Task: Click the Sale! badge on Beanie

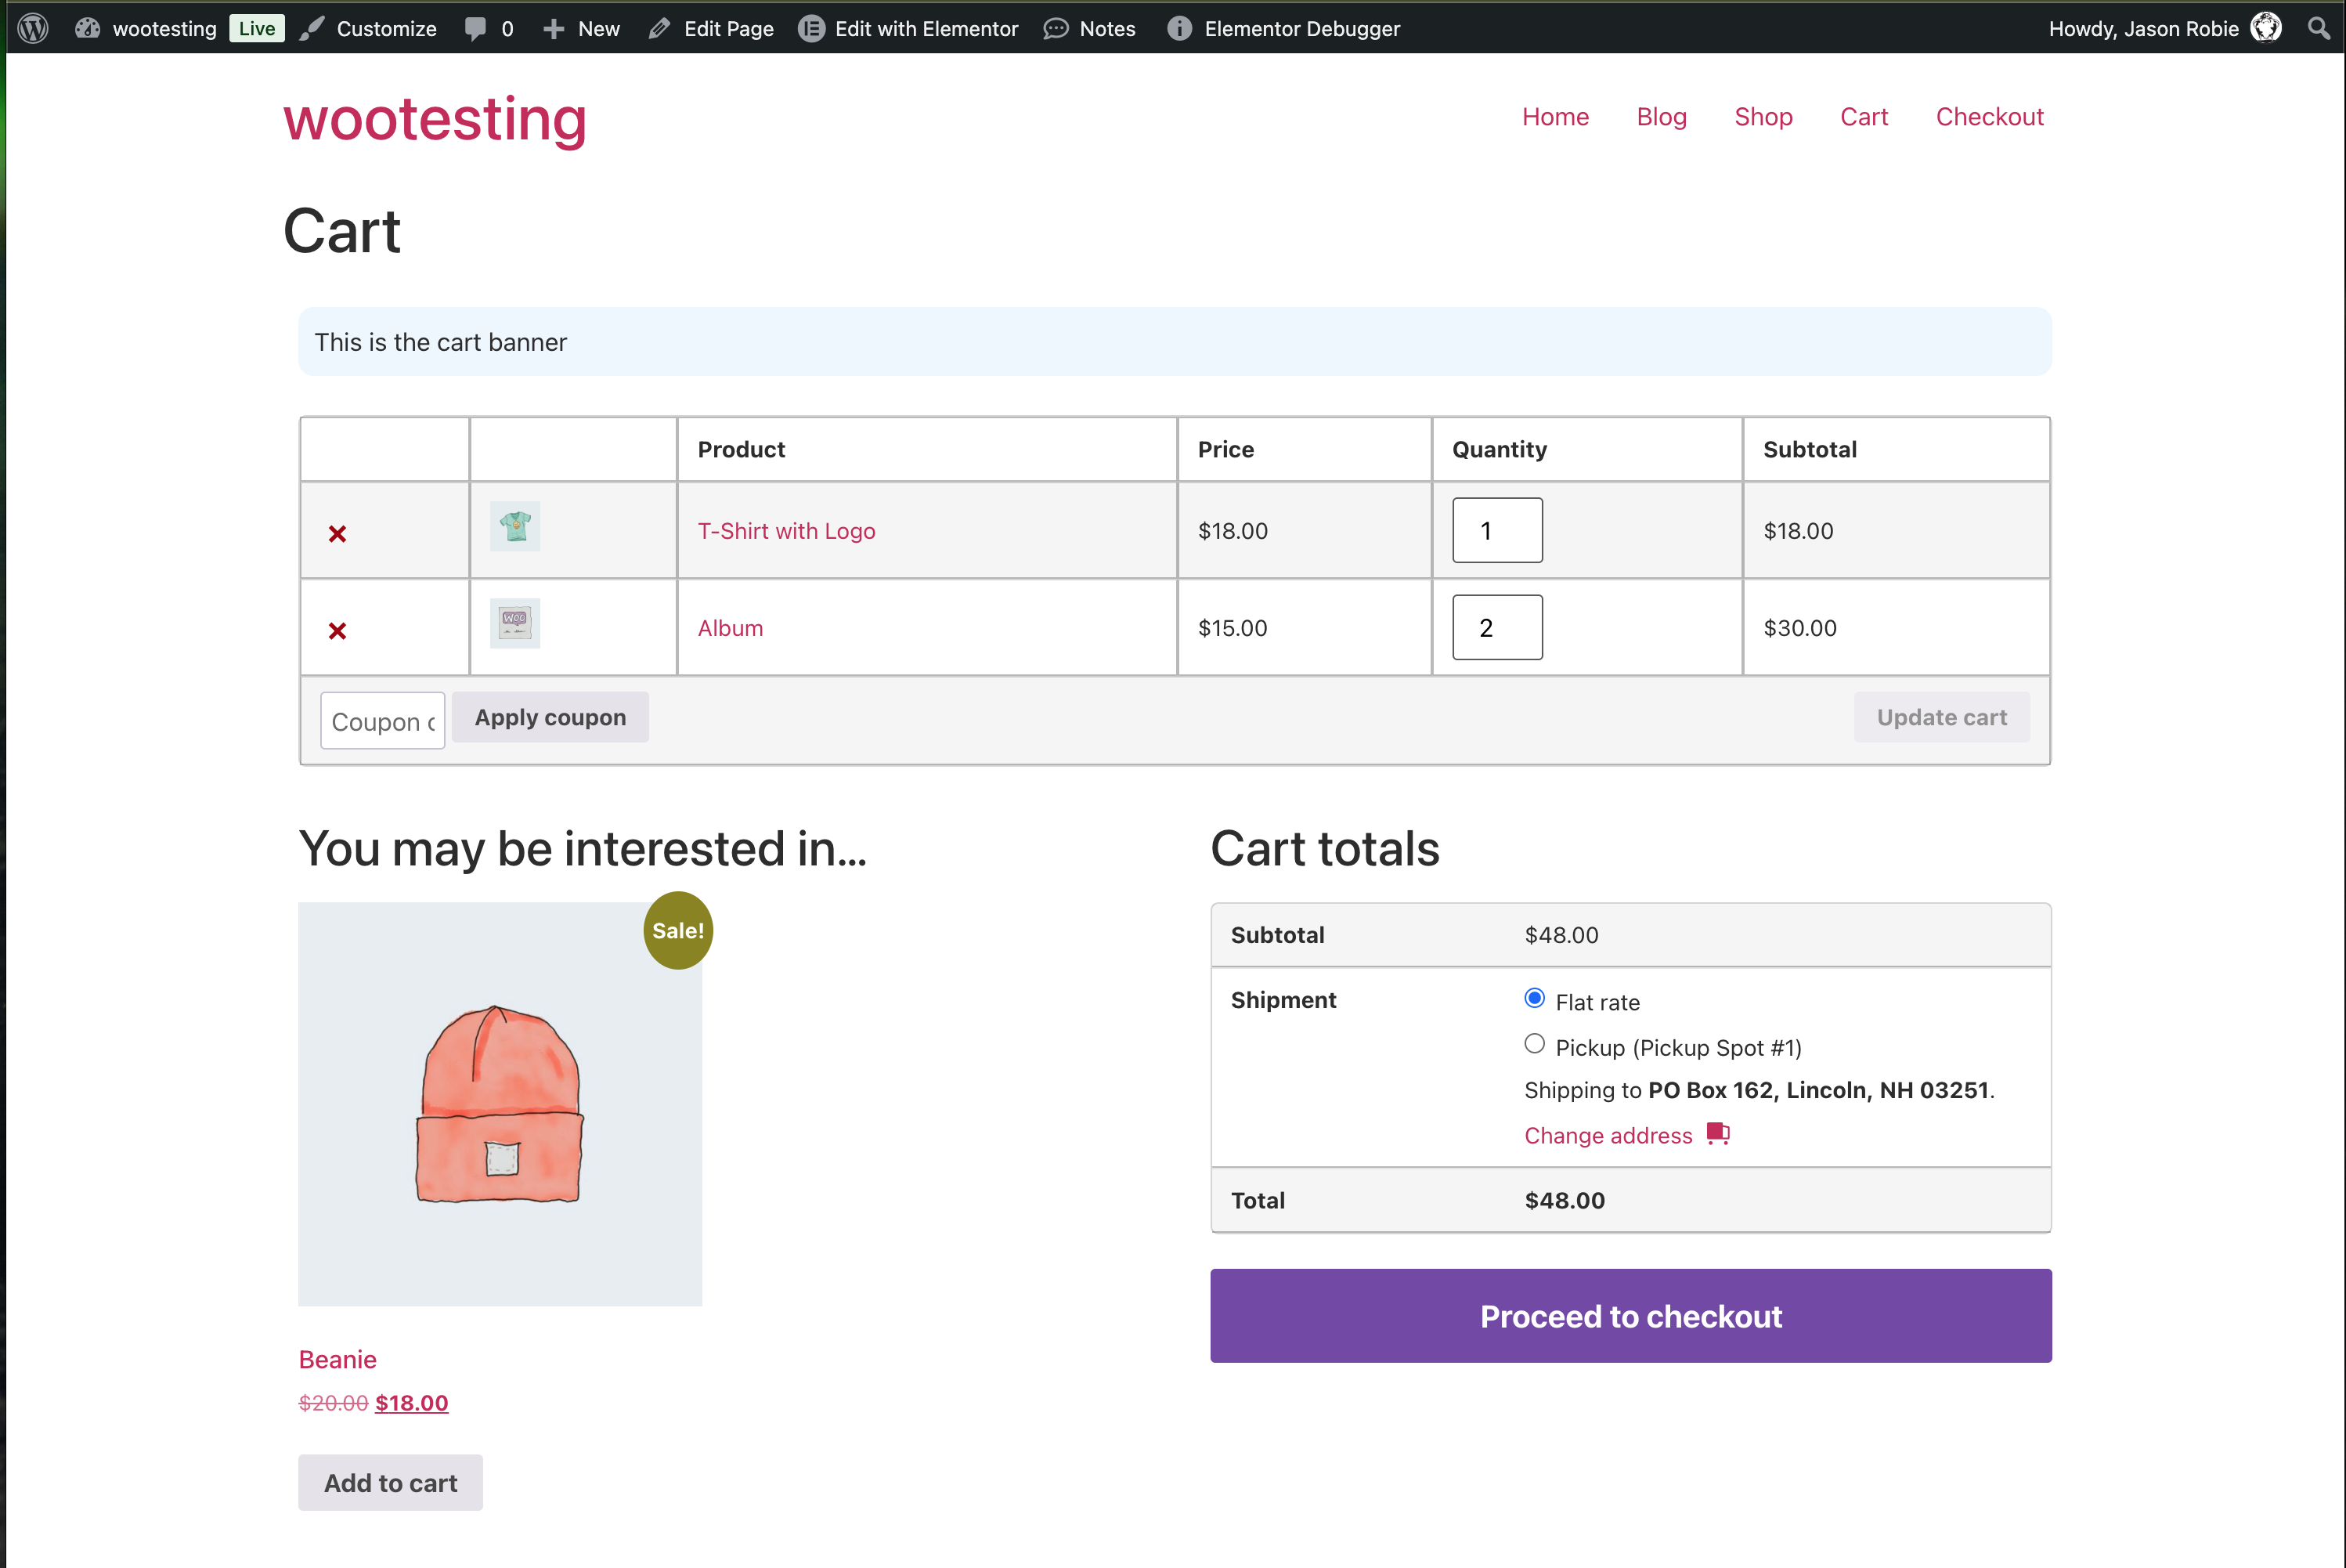Action: pos(677,931)
